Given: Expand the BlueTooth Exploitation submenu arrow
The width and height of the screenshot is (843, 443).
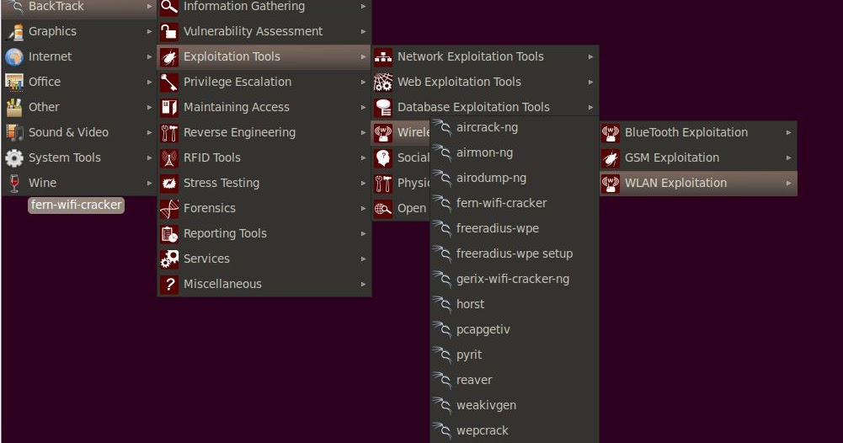Looking at the screenshot, I should (789, 132).
